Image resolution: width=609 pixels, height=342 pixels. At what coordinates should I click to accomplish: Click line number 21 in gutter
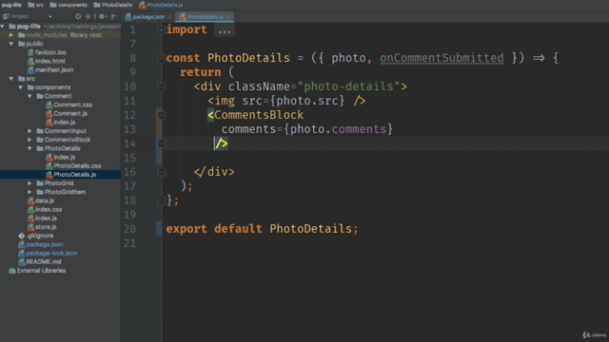pyautogui.click(x=129, y=243)
